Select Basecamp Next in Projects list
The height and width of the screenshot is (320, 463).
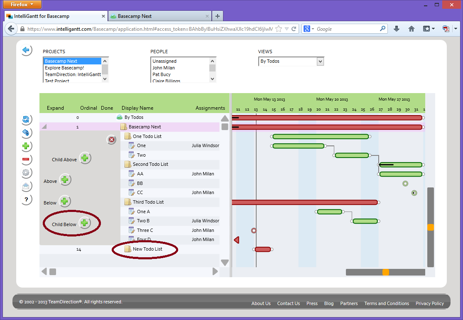tap(72, 61)
